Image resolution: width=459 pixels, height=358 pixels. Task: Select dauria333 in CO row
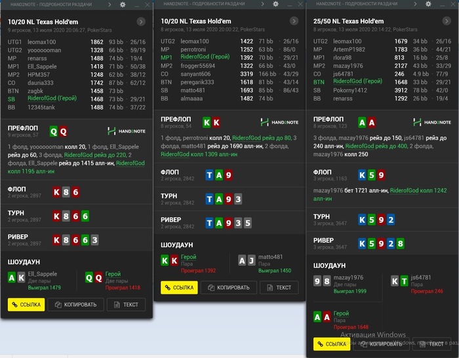coord(41,83)
